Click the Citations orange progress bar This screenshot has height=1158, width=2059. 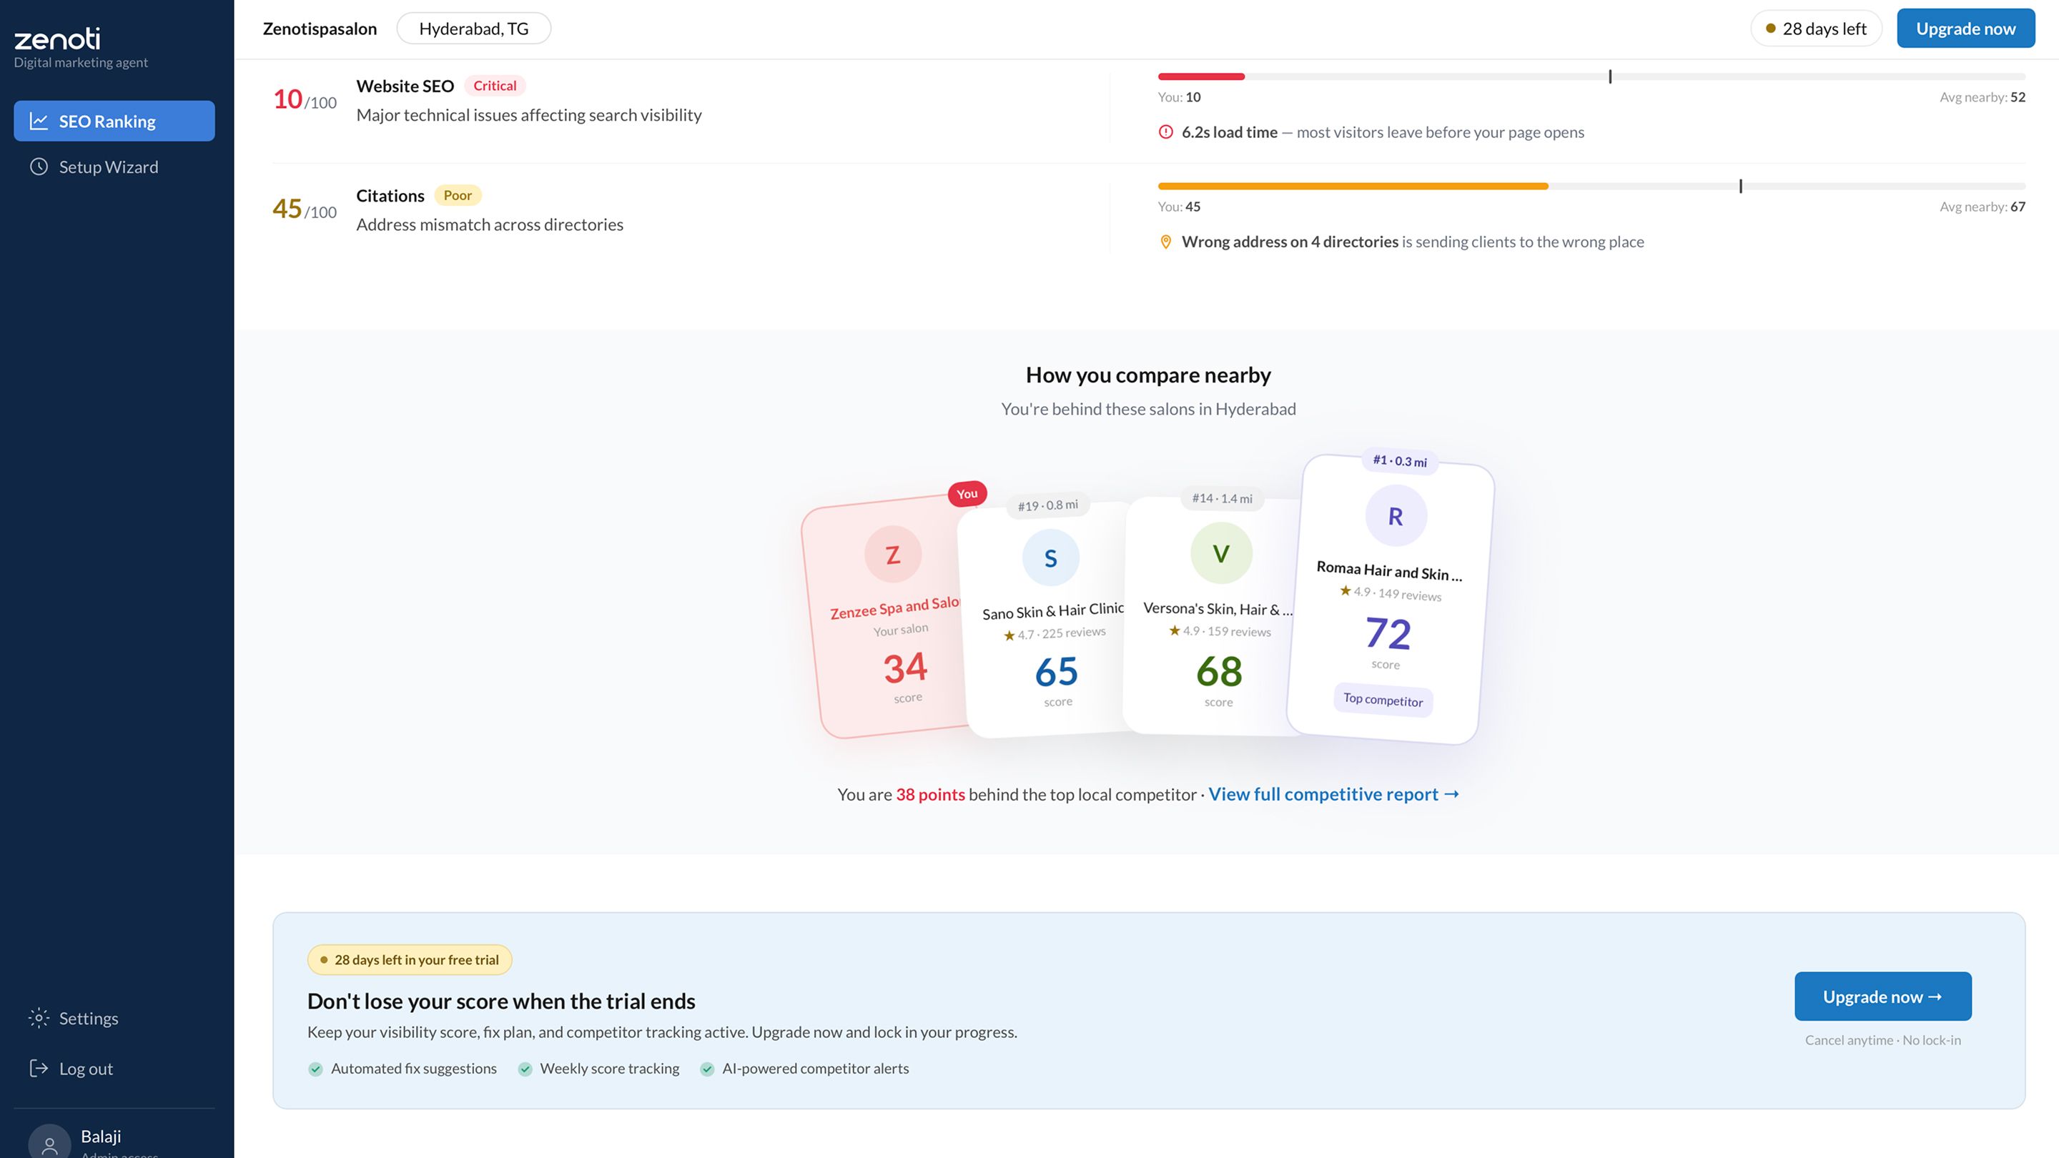point(1353,186)
